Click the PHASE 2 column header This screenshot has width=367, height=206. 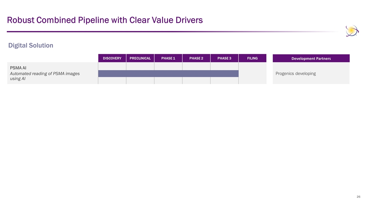(196, 58)
